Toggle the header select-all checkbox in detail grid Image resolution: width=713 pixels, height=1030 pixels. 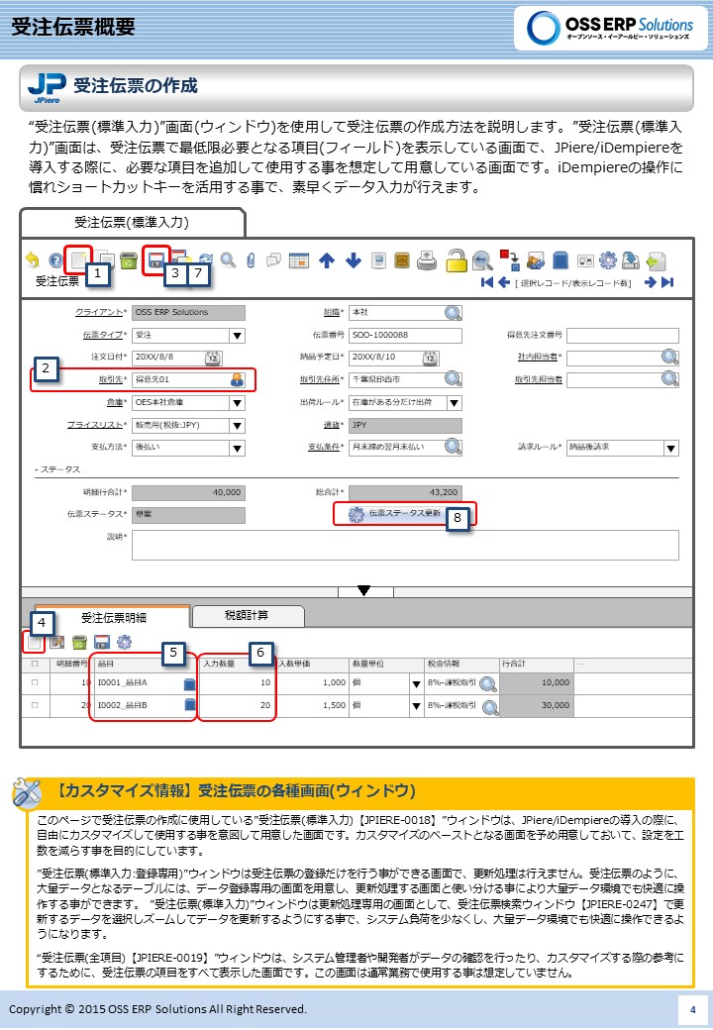point(35,664)
